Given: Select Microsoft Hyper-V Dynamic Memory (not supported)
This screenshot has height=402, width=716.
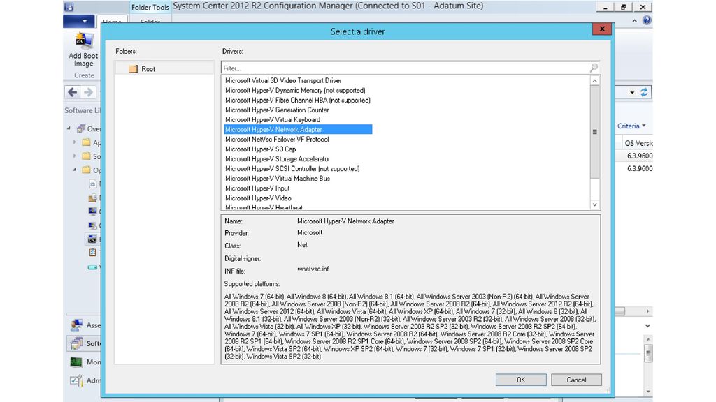Looking at the screenshot, I should 295,90.
